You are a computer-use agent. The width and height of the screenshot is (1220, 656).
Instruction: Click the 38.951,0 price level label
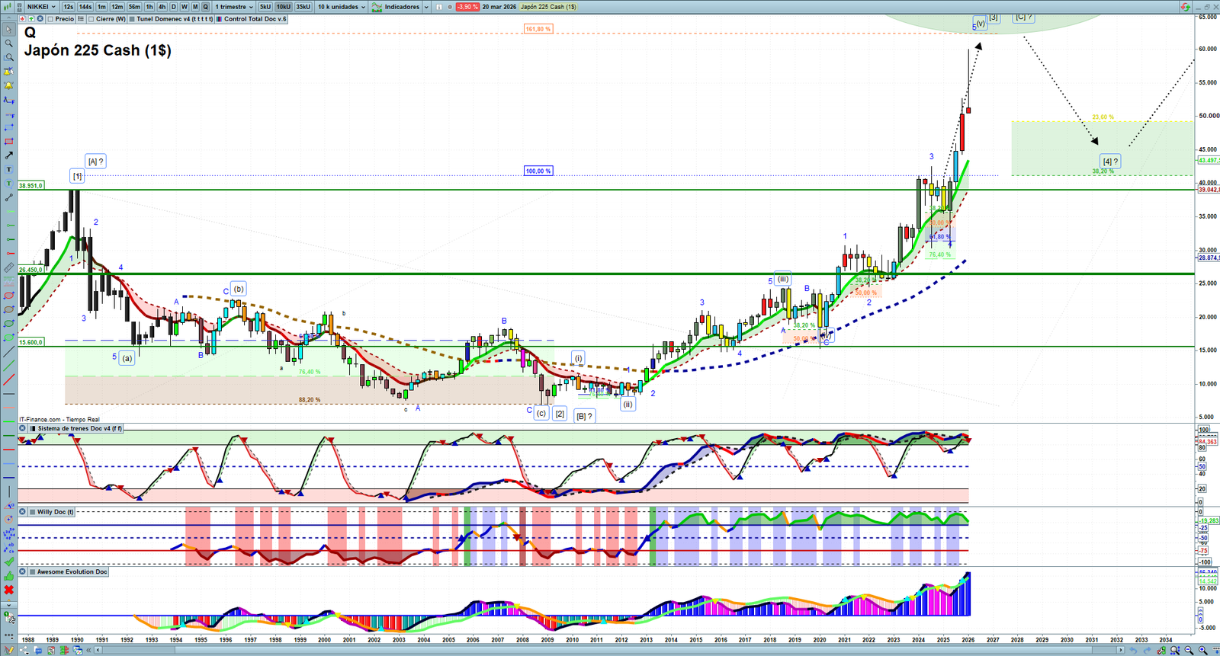click(31, 185)
